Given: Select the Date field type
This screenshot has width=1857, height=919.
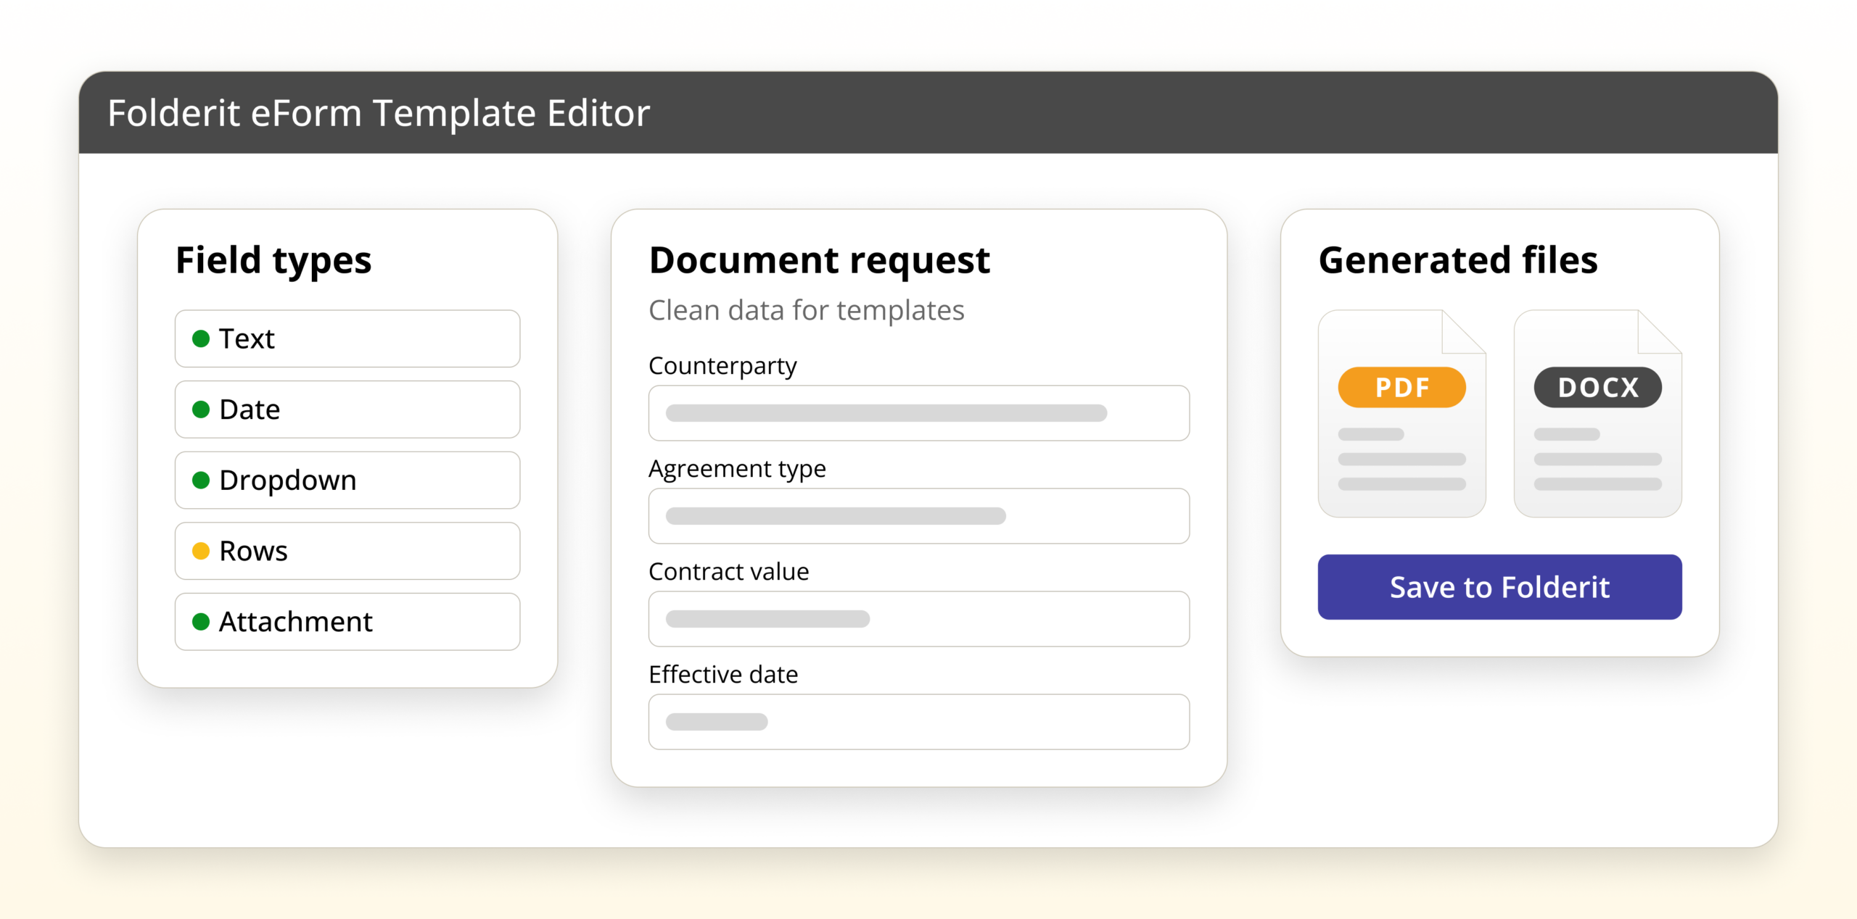Looking at the screenshot, I should pyautogui.click(x=347, y=409).
